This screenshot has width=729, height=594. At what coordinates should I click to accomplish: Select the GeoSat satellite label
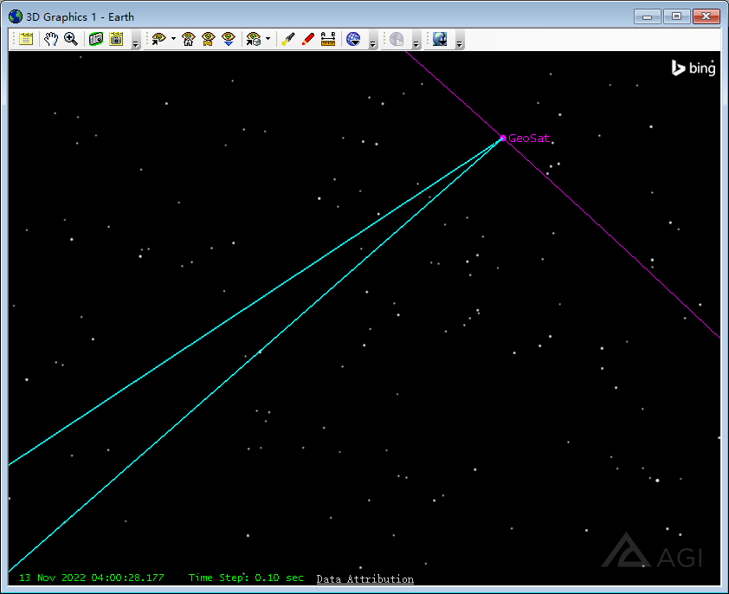coord(528,138)
